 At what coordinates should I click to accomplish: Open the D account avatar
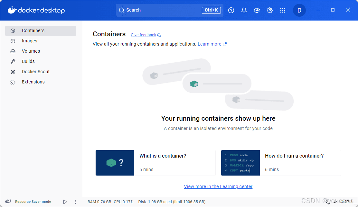coord(299,10)
